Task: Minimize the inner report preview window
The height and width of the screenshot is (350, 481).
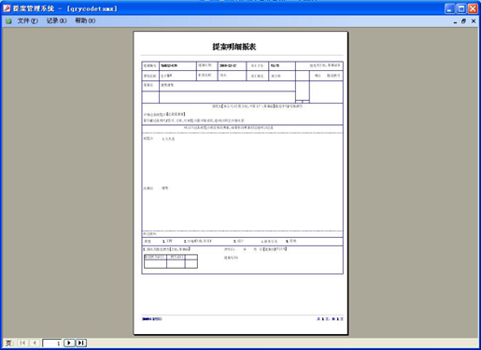Action: click(455, 21)
